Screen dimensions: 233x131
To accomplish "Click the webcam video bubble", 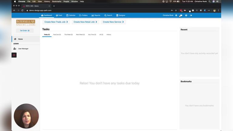I will coord(26,116).
